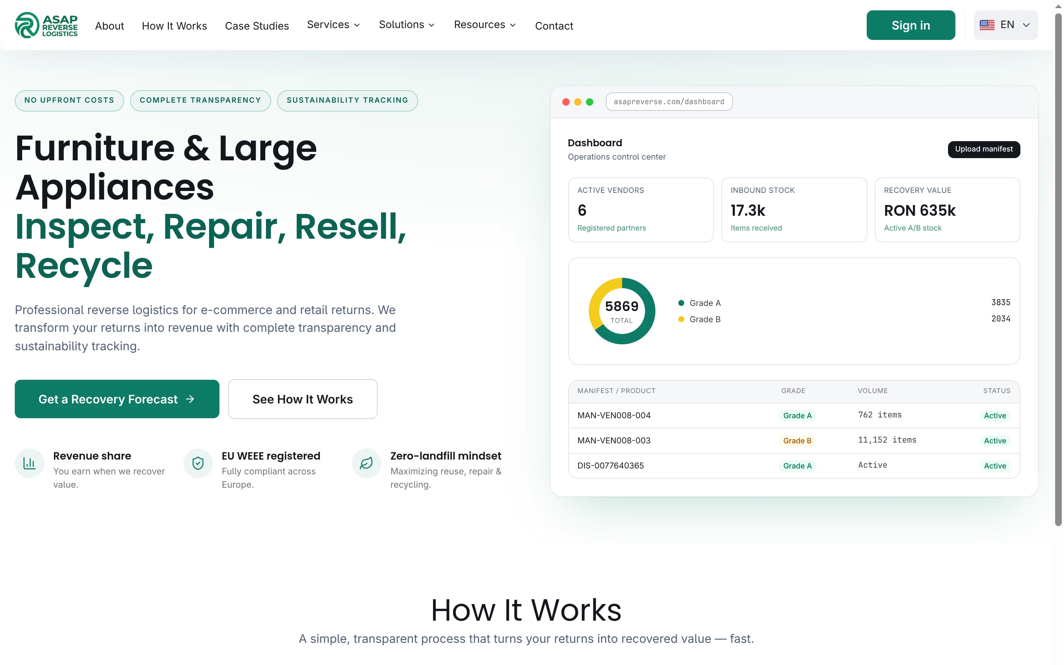Click the Manifest / Product column header
Image resolution: width=1064 pixels, height=665 pixels.
click(x=616, y=391)
